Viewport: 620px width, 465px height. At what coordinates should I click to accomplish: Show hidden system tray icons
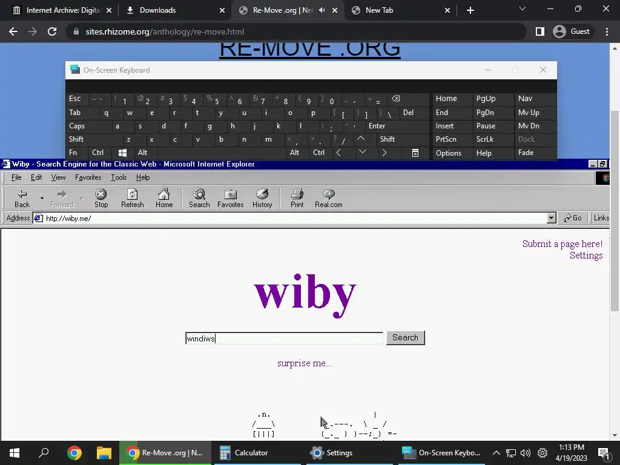click(x=496, y=453)
